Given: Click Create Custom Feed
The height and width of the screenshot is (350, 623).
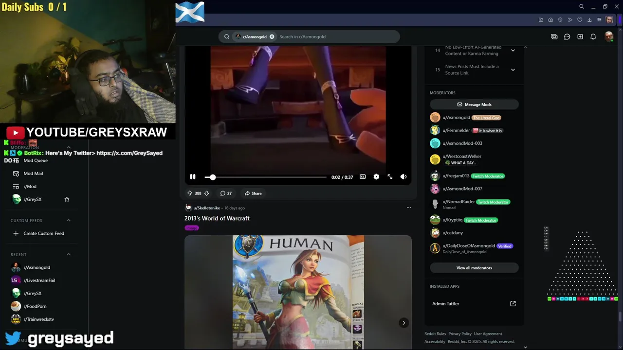Looking at the screenshot, I should [44, 233].
